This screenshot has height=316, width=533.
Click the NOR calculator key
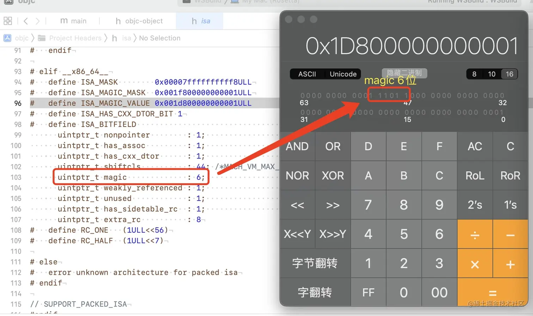tap(297, 176)
